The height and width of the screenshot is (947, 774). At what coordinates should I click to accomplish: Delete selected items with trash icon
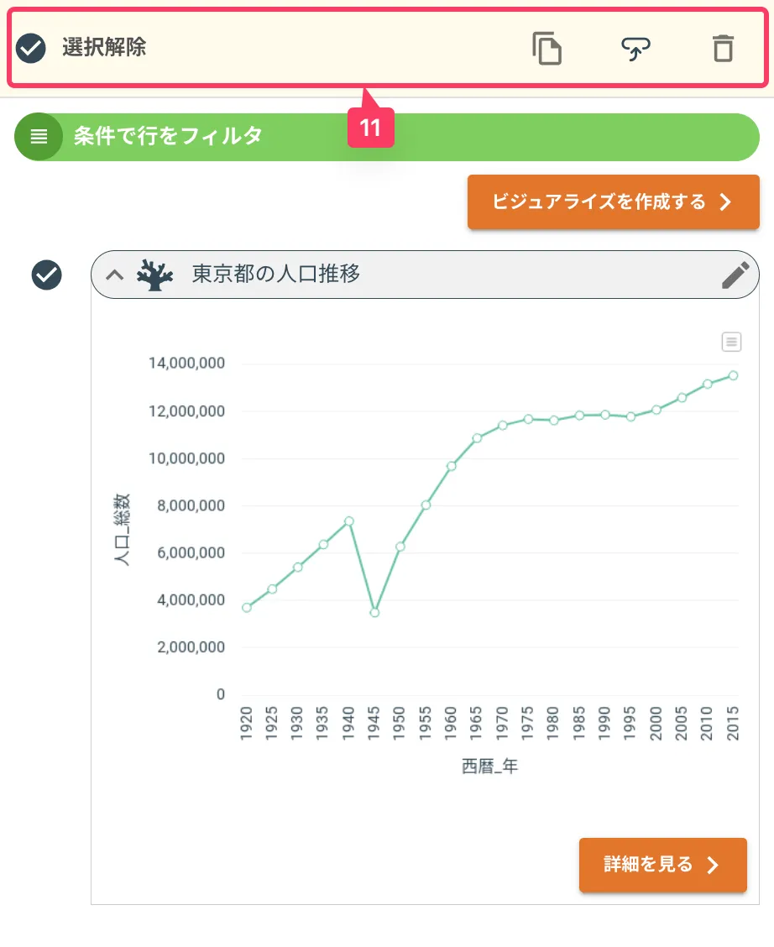click(724, 49)
